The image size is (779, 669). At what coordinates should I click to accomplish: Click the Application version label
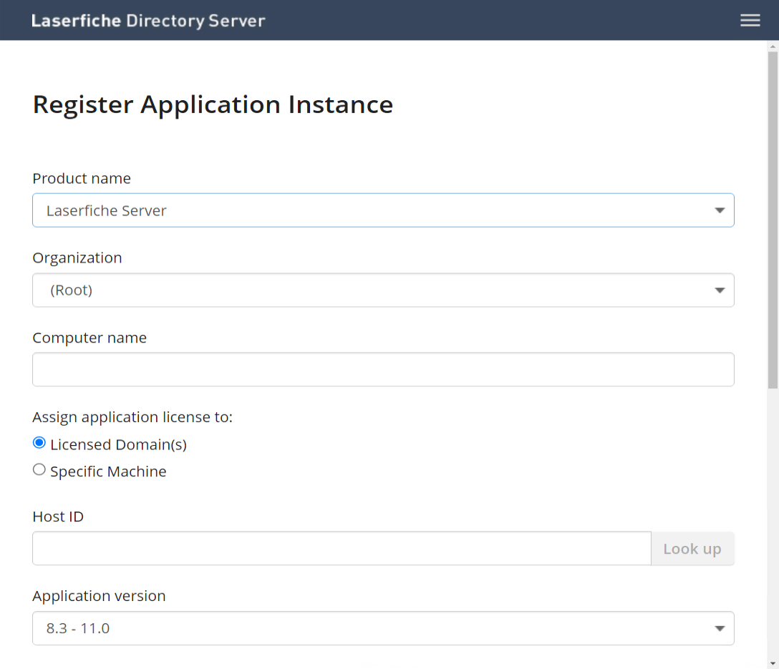(x=99, y=596)
